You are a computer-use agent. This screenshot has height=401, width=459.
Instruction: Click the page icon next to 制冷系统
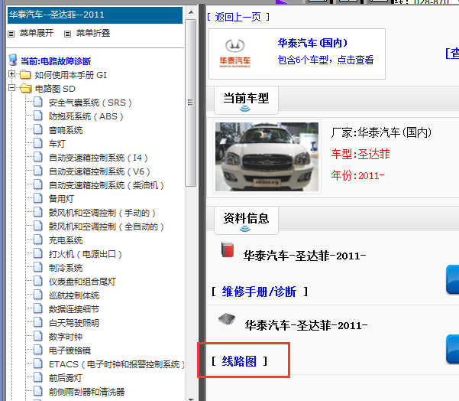click(x=37, y=267)
